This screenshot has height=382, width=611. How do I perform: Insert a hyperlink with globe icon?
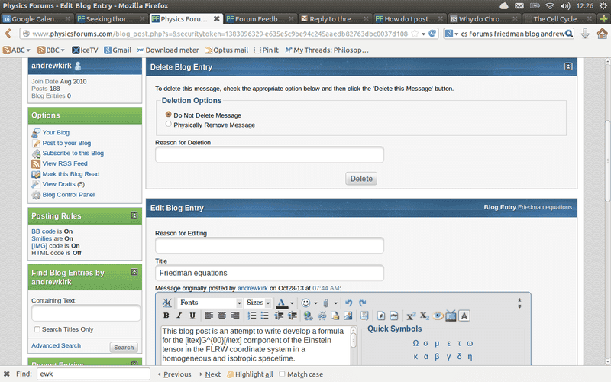[x=309, y=316]
